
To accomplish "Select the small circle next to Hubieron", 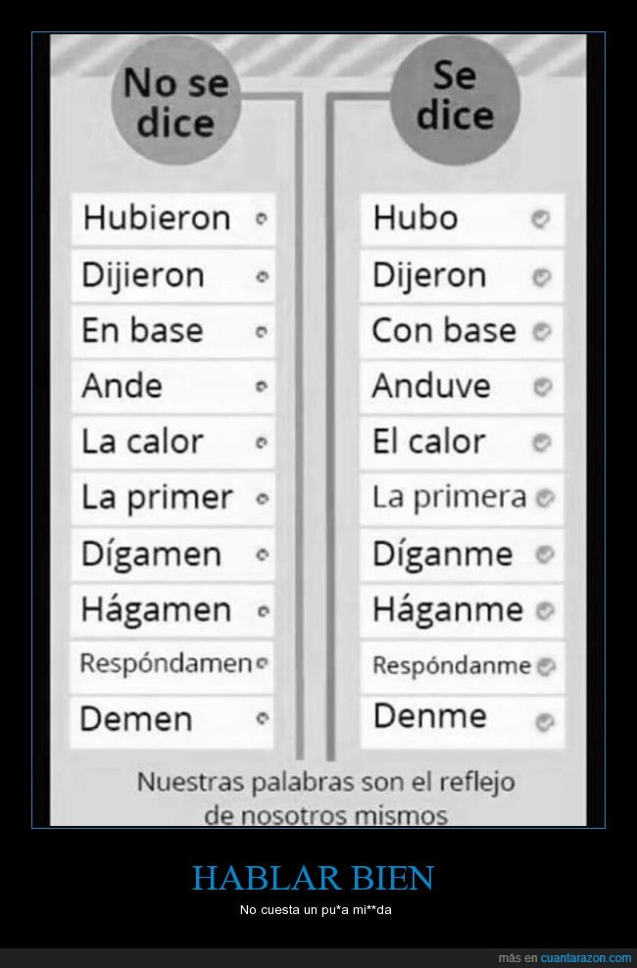I will click(x=262, y=218).
